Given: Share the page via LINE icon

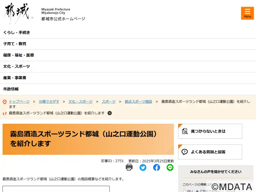Looking at the screenshot, I should tap(170, 167).
